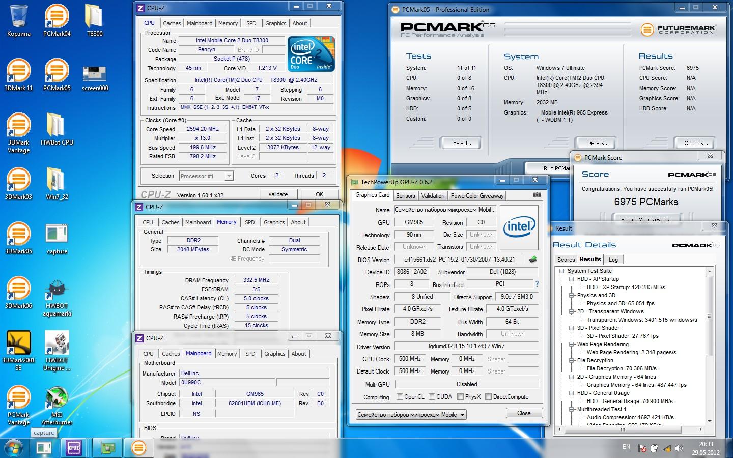The width and height of the screenshot is (733, 458).
Task: Open the network signal tray icon
Action: 666,448
